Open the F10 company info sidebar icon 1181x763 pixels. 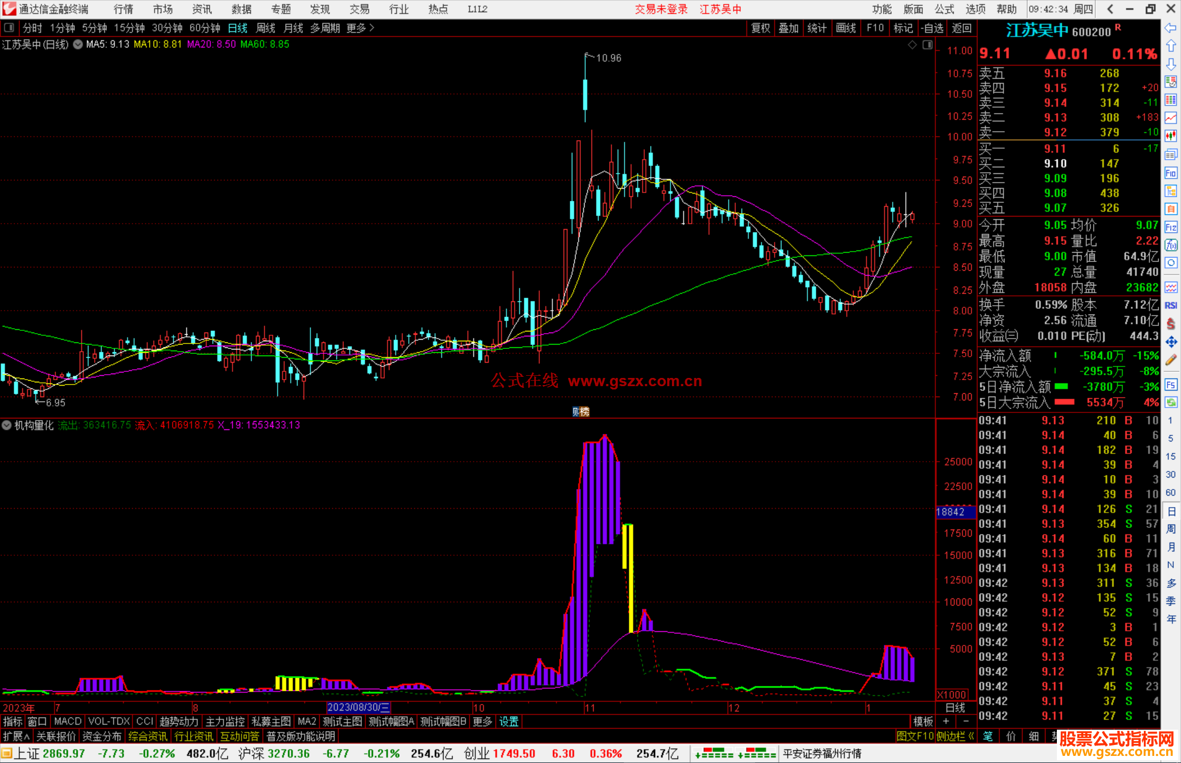pos(1171,173)
